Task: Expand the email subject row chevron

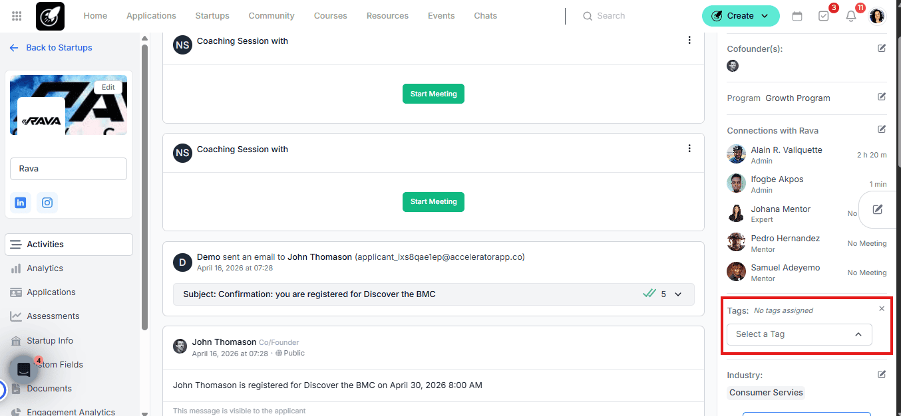Action: [678, 294]
